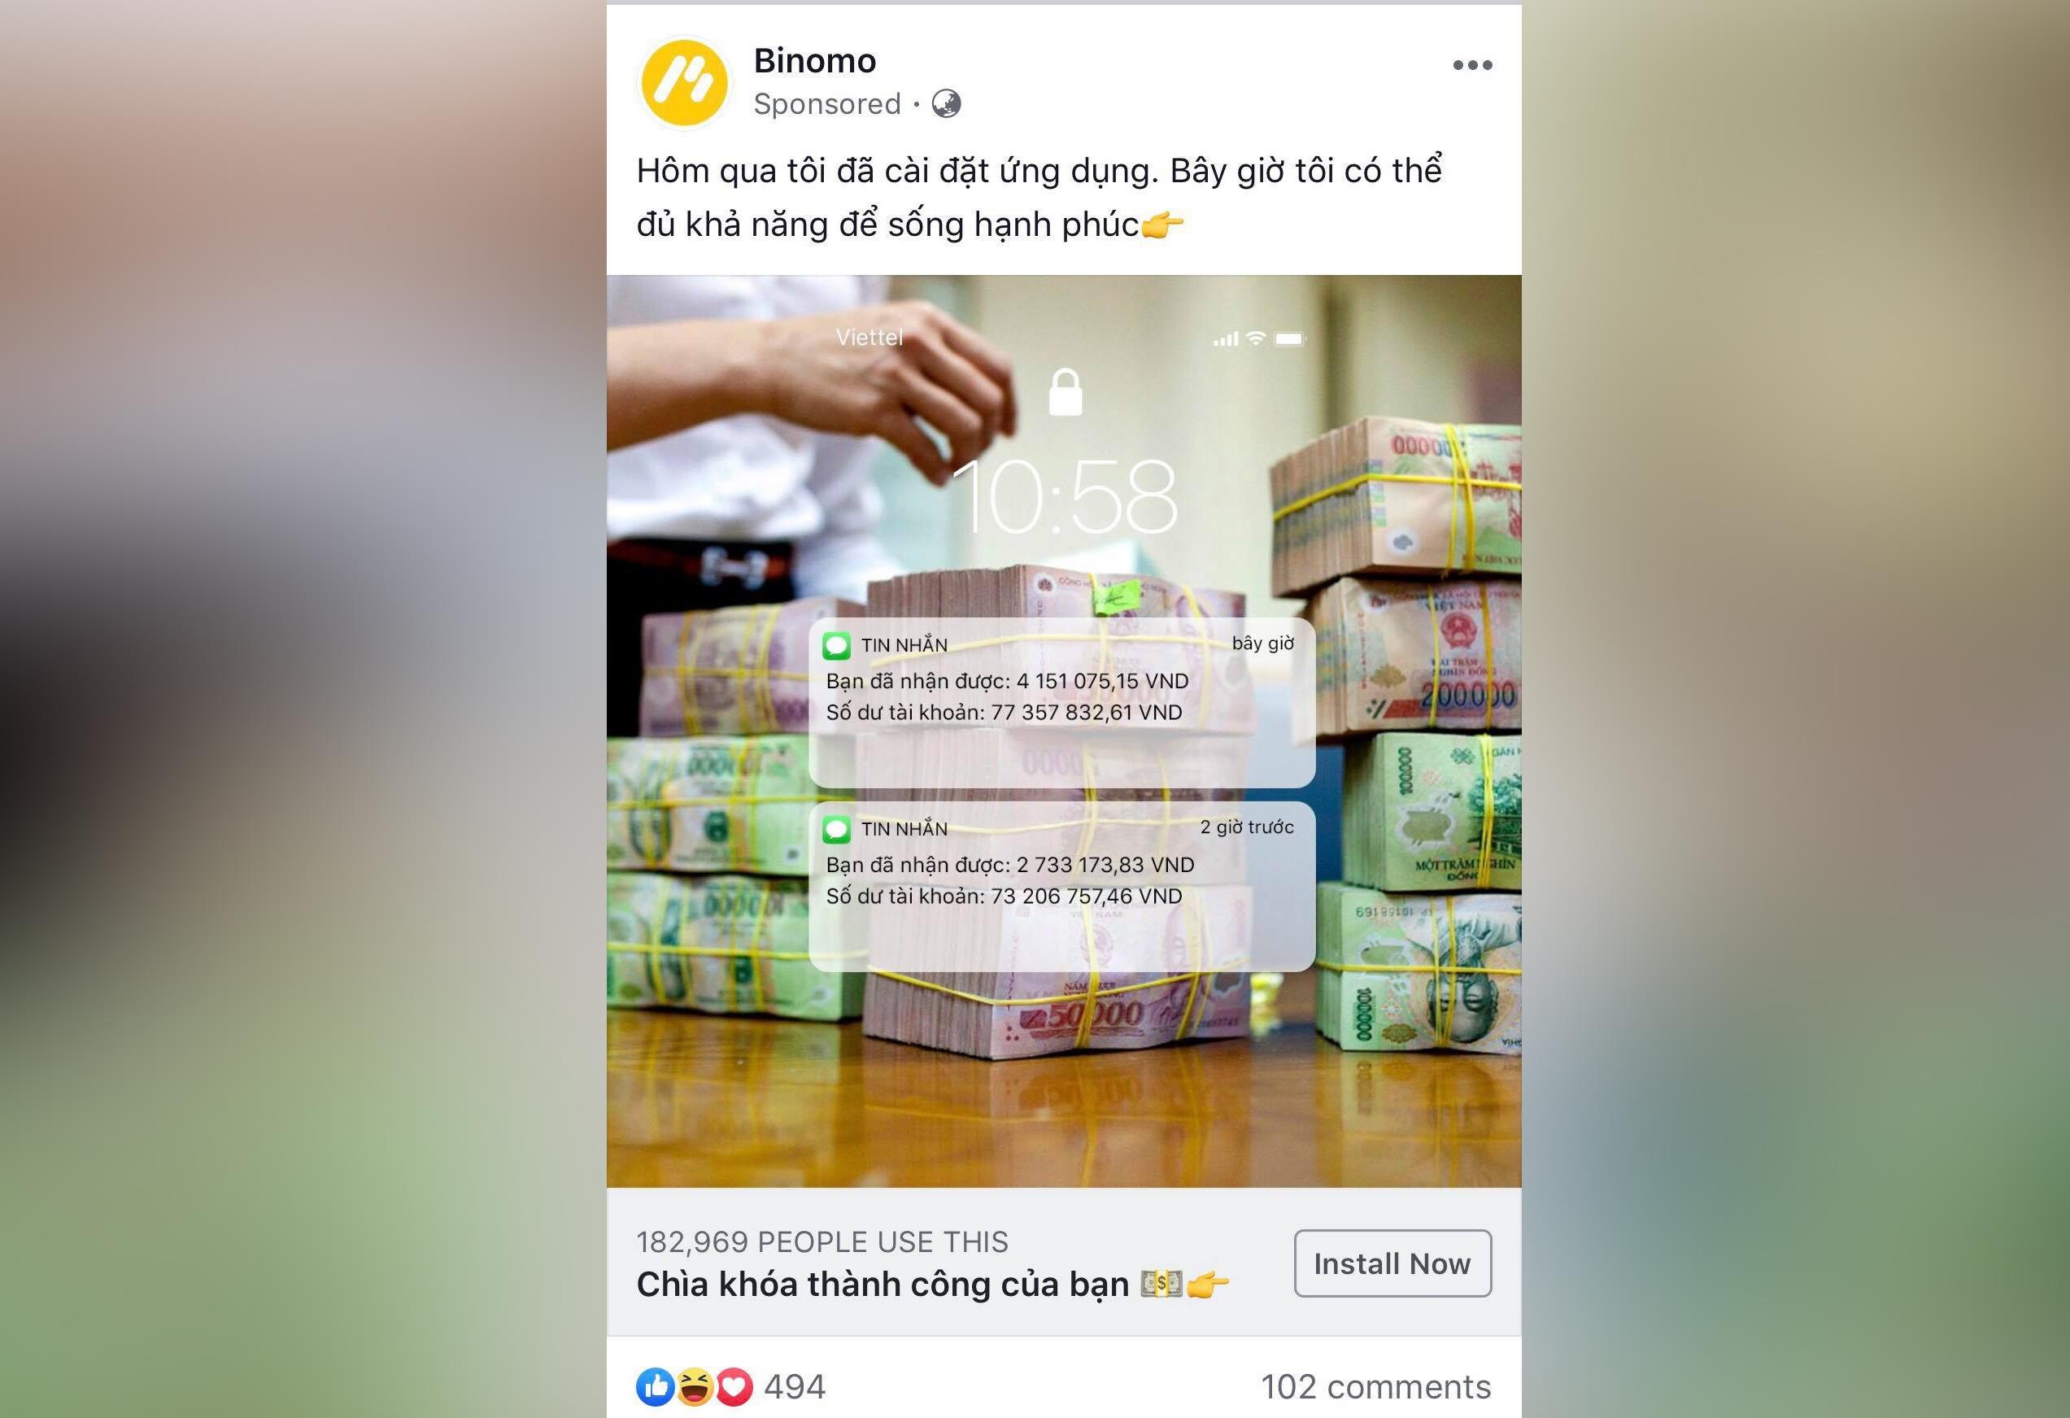Click the second TIN NHẮN message icon

(x=836, y=830)
